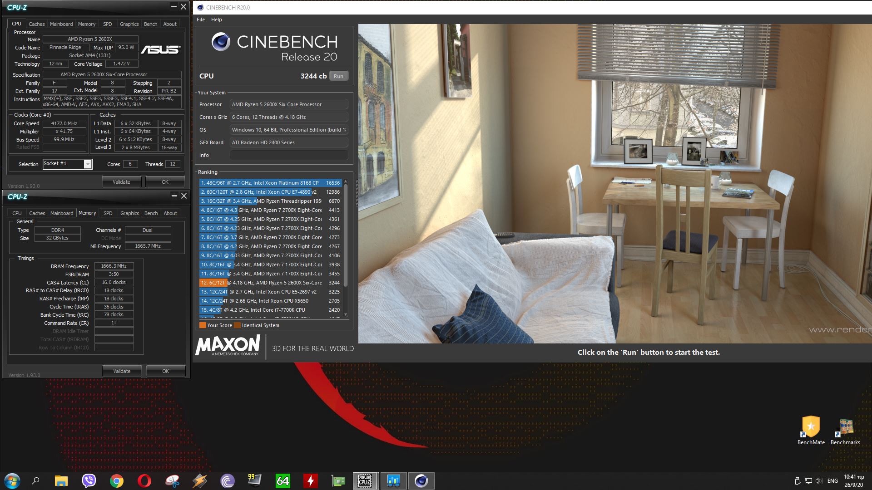Click the Cinebench title bar app icon
This screenshot has height=490, width=872.
click(200, 7)
